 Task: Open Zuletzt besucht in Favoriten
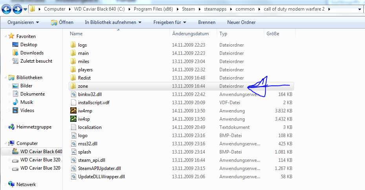point(36,61)
